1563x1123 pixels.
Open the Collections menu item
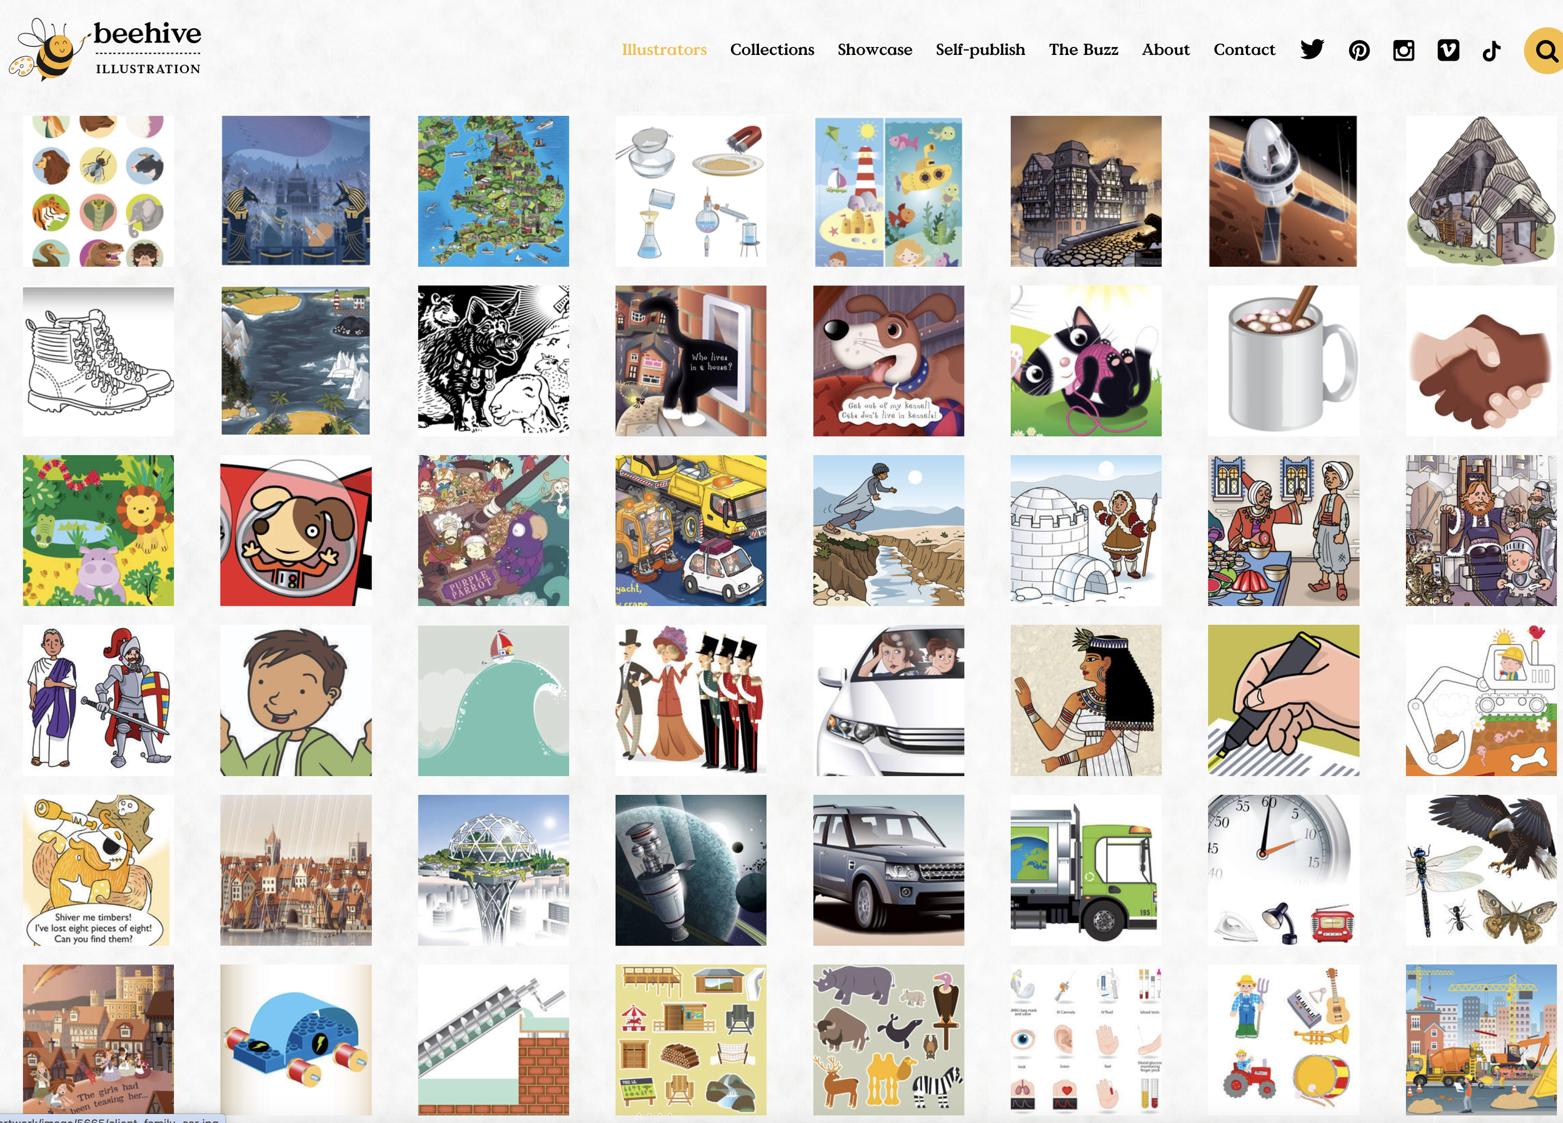coord(772,49)
